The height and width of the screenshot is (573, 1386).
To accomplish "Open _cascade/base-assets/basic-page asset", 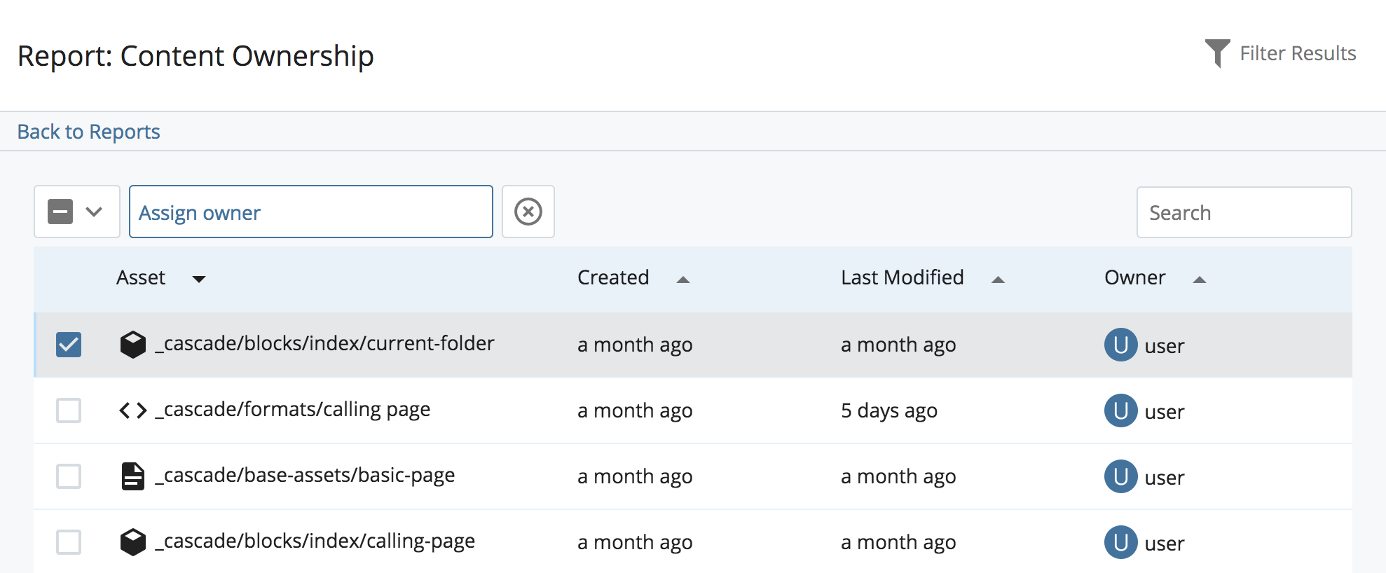I will click(x=305, y=476).
